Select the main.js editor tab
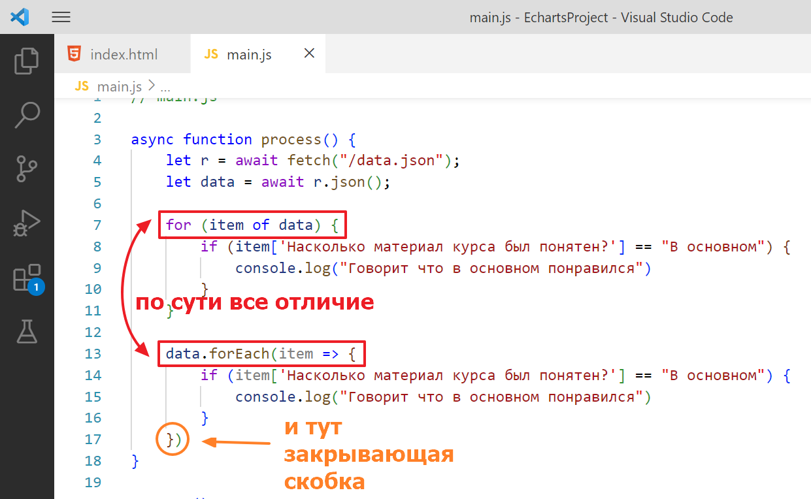Image resolution: width=811 pixels, height=499 pixels. pyautogui.click(x=248, y=54)
